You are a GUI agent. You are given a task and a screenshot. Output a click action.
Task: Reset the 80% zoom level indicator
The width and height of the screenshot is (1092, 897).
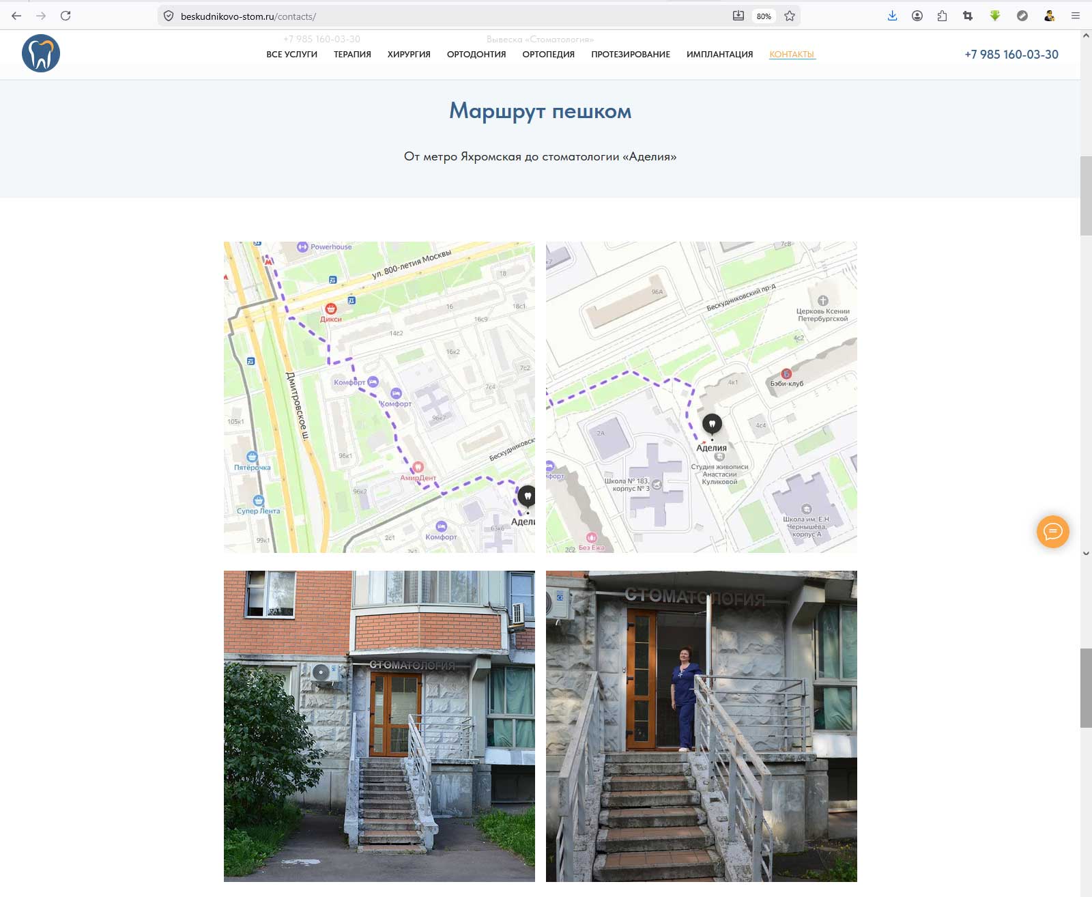[x=764, y=16]
